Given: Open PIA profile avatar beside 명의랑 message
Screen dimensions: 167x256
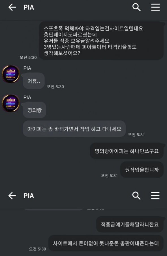Looking at the screenshot, I should (11, 103).
